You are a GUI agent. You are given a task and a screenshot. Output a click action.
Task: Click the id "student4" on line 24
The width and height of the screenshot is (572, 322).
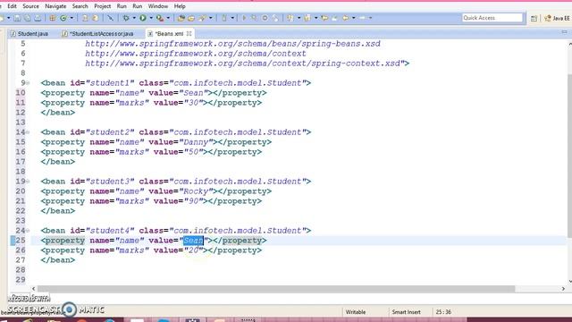(110, 231)
